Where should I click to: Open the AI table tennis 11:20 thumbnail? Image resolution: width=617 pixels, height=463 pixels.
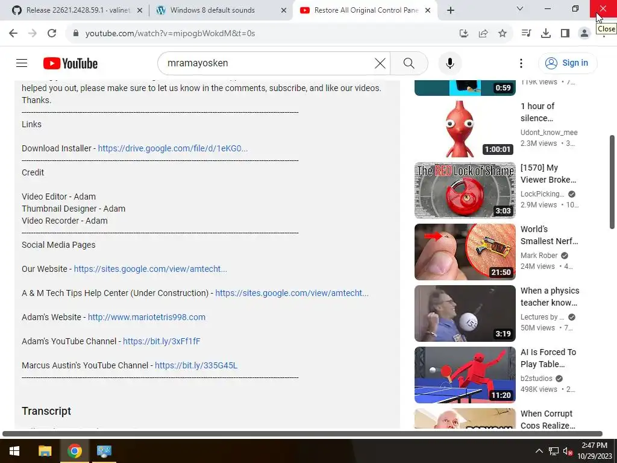click(465, 374)
